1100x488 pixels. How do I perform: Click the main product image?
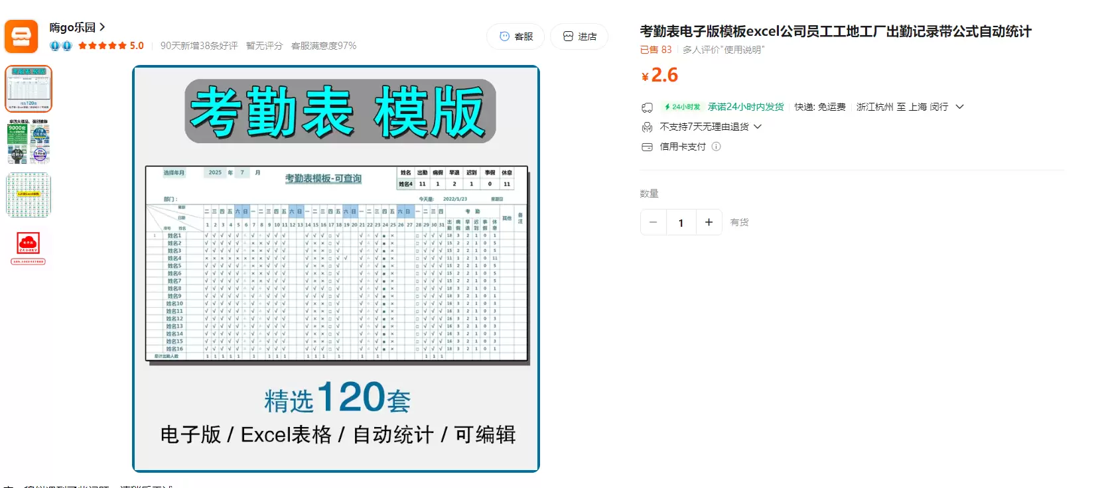click(336, 269)
